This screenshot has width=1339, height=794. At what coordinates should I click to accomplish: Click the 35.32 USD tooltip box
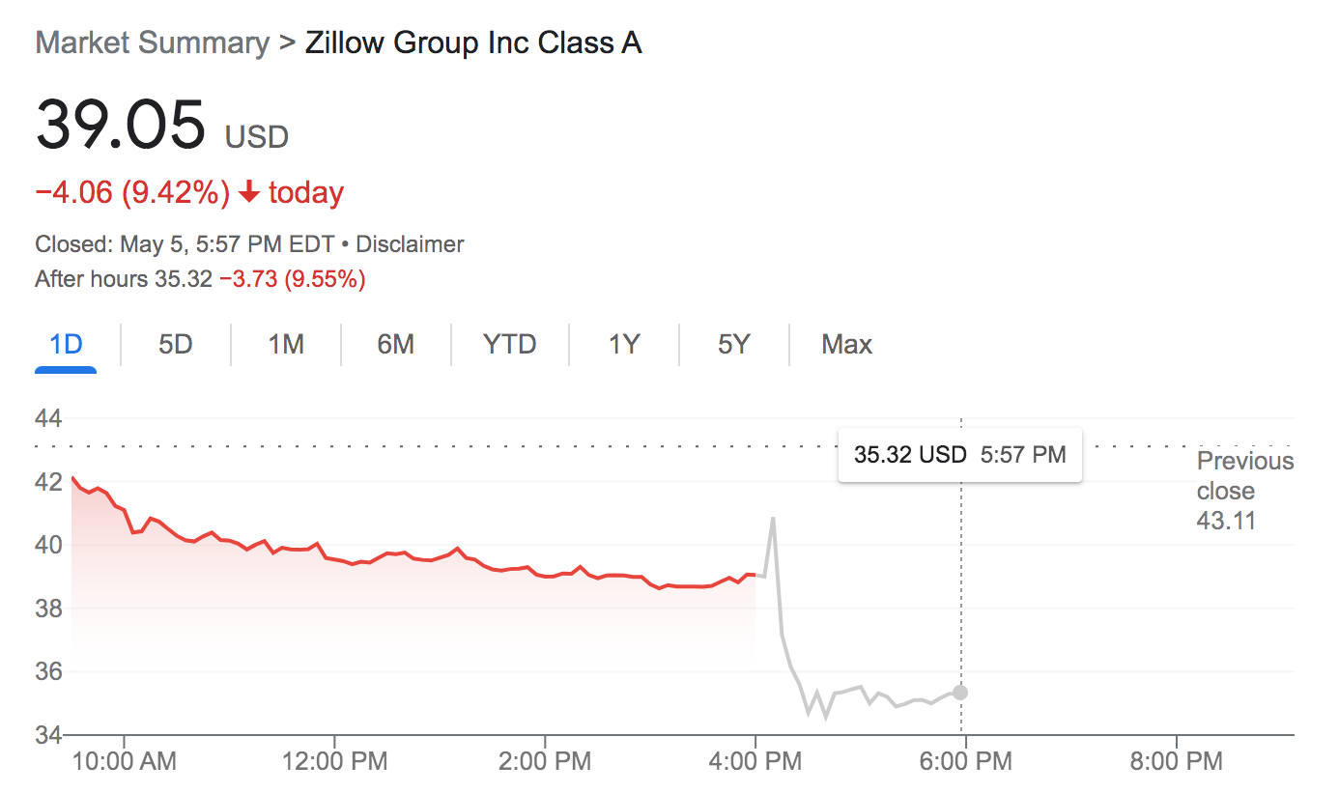960,454
